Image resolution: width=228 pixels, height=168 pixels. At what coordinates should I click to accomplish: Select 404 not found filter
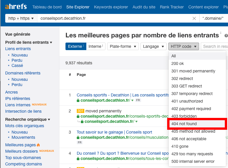(x=197, y=124)
